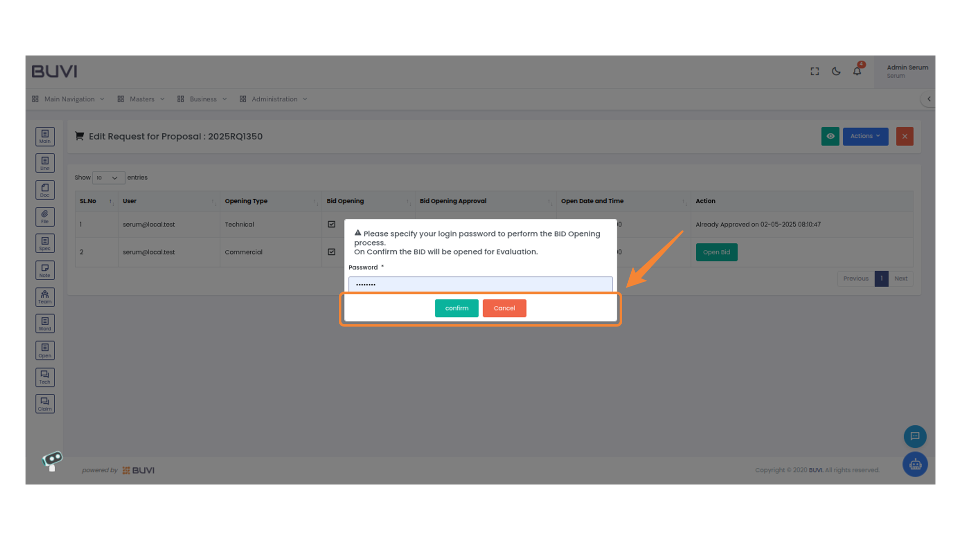The width and height of the screenshot is (961, 540).
Task: Toggle dark mode with the moon icon
Action: 836,71
